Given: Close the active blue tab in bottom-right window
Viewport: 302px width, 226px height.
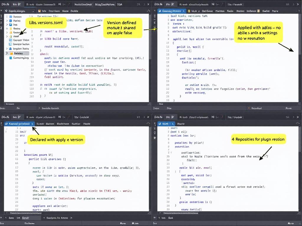Looking at the screenshot, I should pos(173,124).
